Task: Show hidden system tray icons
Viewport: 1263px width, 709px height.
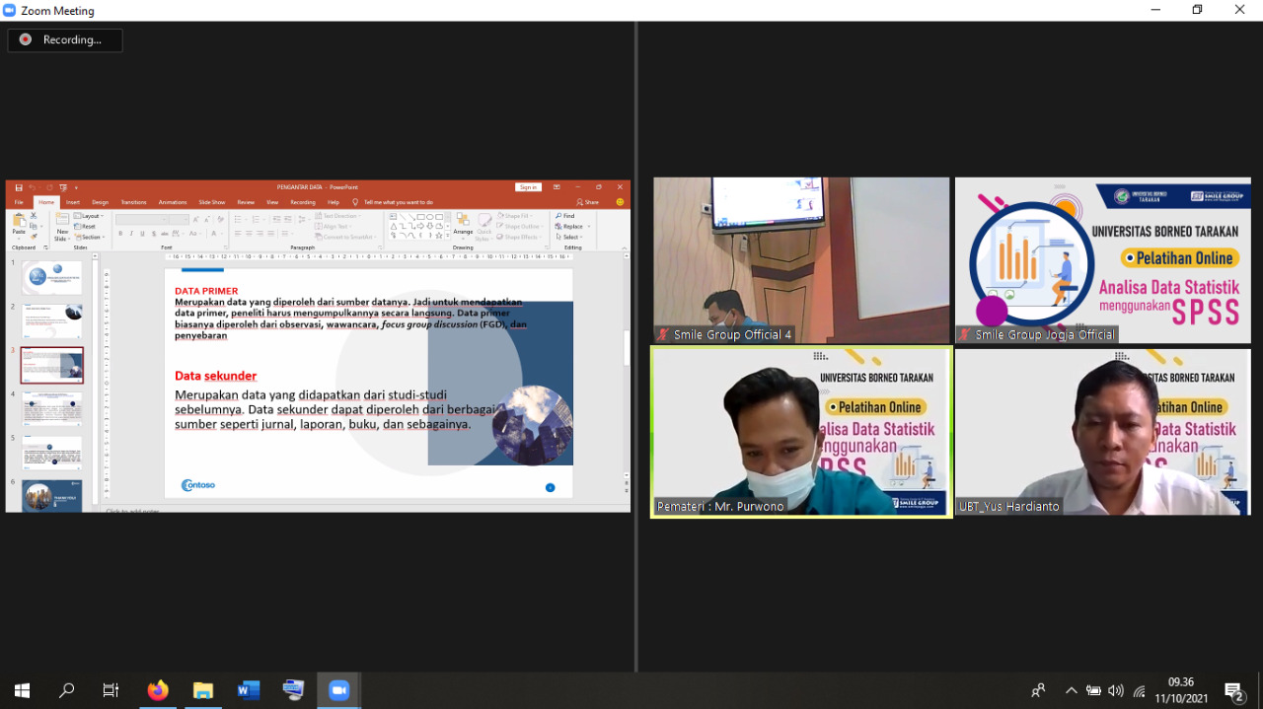Action: (1071, 690)
